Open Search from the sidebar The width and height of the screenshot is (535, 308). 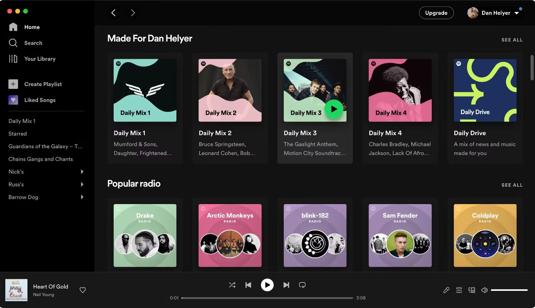pos(25,43)
